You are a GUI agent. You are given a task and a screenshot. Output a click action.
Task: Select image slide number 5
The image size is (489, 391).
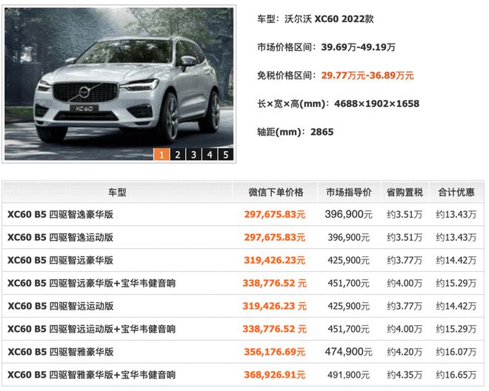(226, 154)
